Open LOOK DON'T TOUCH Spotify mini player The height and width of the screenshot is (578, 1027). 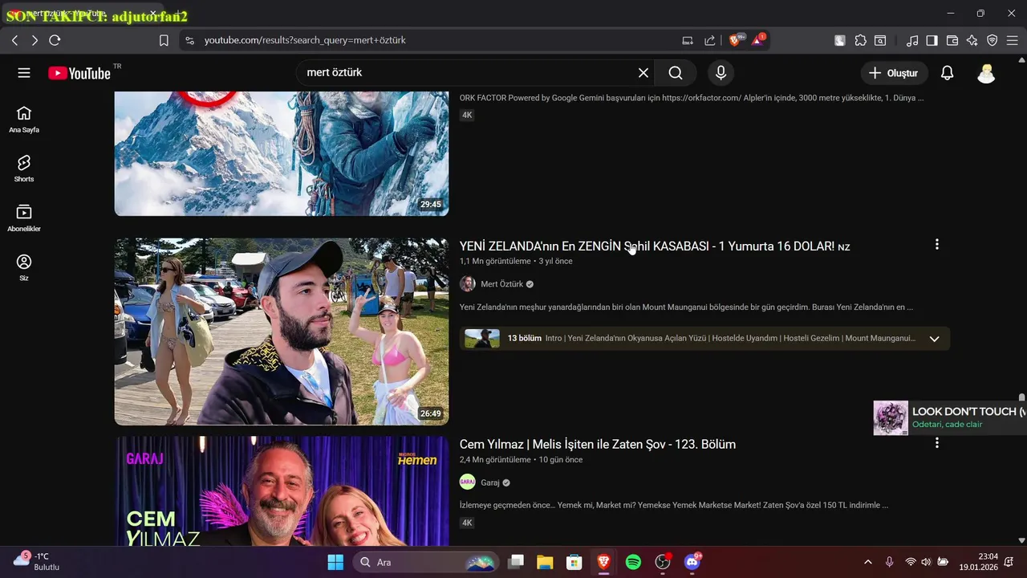pos(950,417)
